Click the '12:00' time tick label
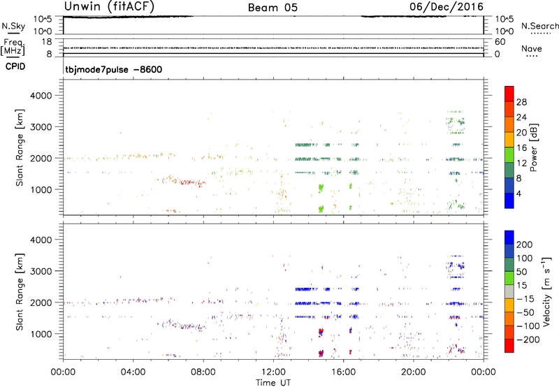Viewport: 559px width, 387px height. [273, 372]
